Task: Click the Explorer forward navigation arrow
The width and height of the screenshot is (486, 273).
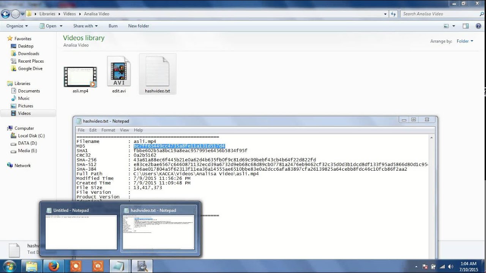Action: [x=16, y=14]
